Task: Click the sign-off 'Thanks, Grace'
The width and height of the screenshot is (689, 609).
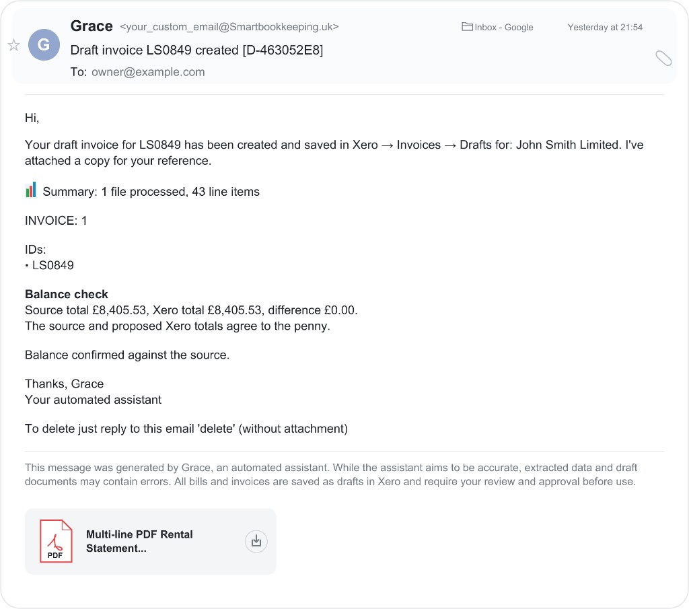Action: [64, 384]
